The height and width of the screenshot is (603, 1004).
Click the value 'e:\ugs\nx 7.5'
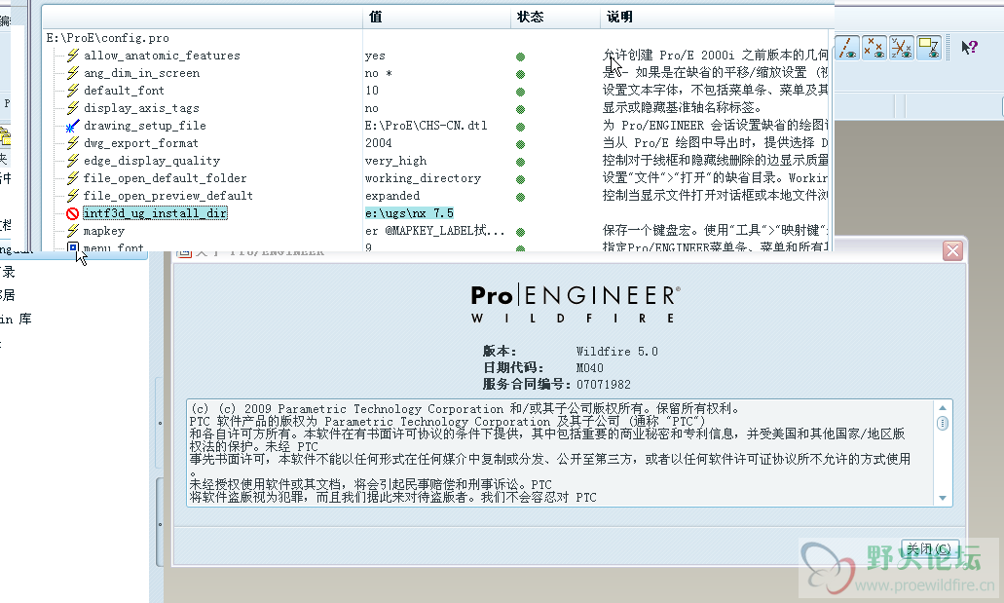(x=409, y=213)
